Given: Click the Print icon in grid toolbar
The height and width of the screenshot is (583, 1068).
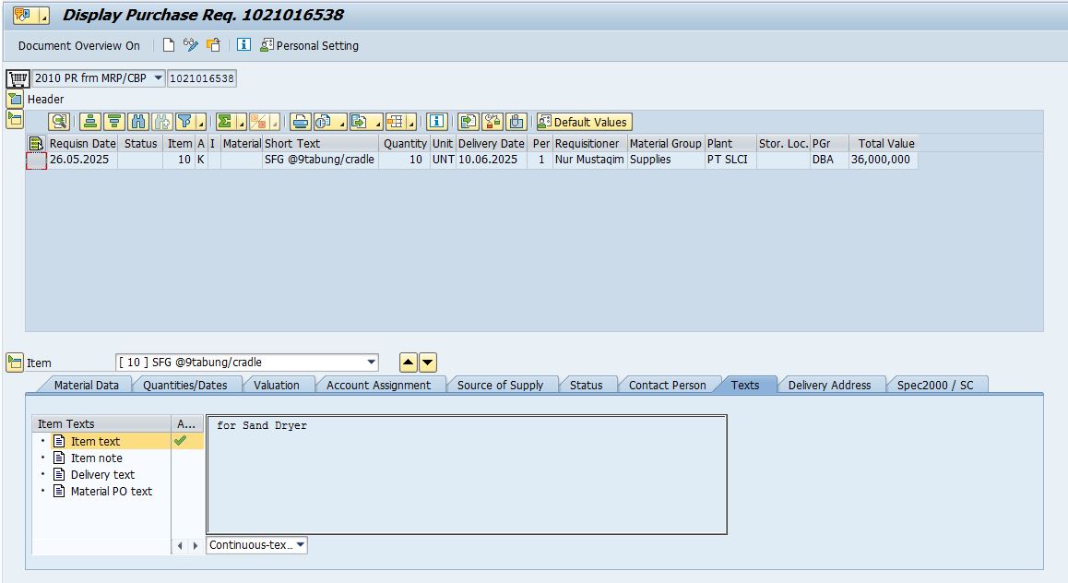Looking at the screenshot, I should point(301,122).
